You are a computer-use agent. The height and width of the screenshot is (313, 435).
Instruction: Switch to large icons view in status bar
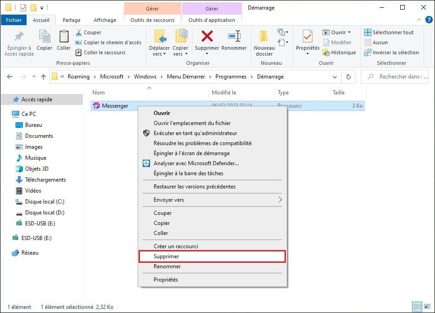tap(428, 307)
